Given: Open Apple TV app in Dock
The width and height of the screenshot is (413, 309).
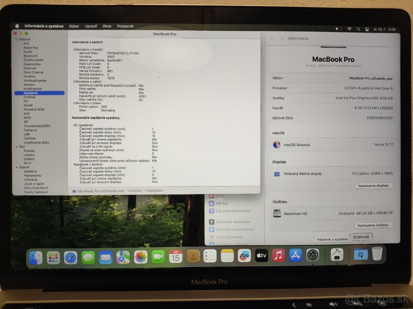Looking at the screenshot, I should [262, 255].
